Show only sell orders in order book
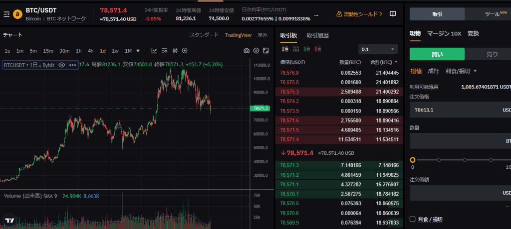 coord(318,49)
